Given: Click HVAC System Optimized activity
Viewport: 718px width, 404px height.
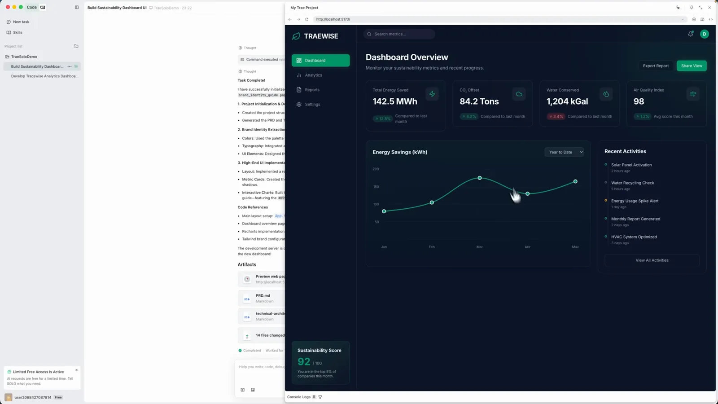Looking at the screenshot, I should (634, 237).
